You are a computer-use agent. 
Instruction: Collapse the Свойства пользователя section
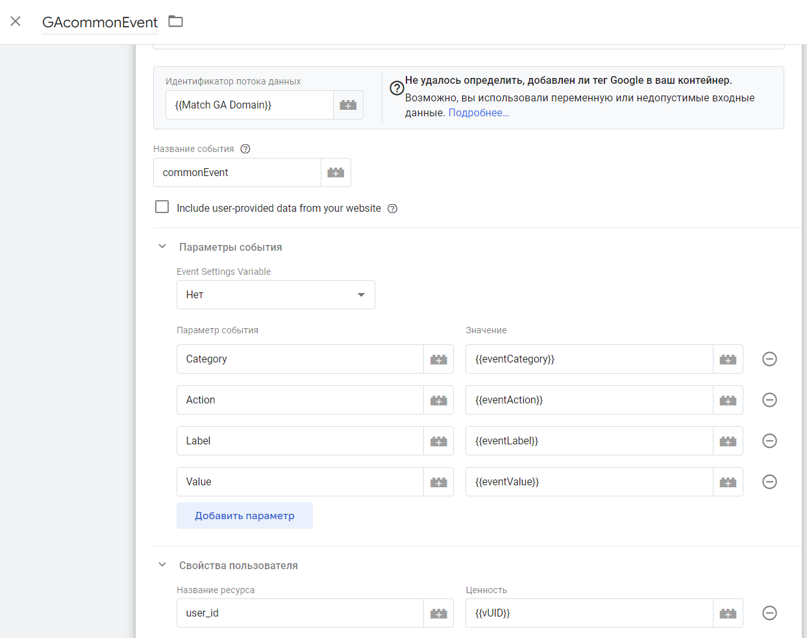click(x=162, y=565)
